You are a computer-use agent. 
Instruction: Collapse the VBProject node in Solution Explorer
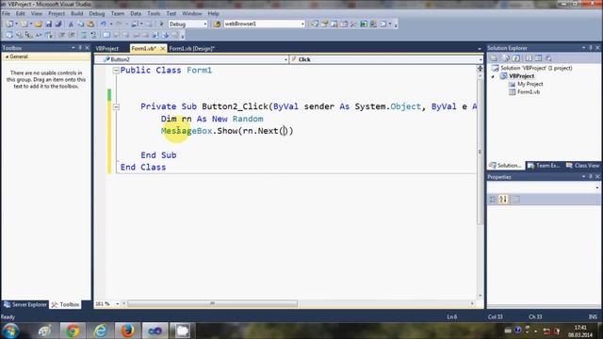point(493,76)
